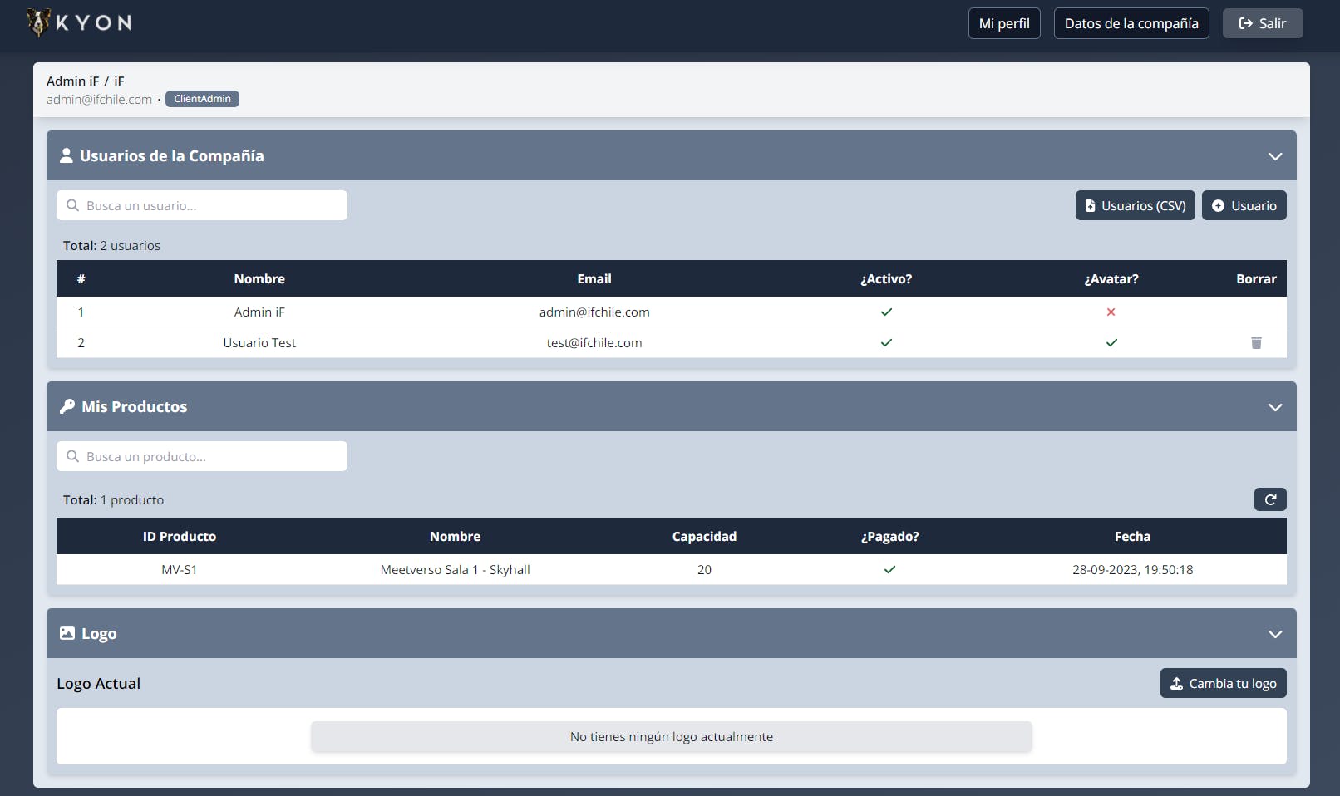Open Datos de la compañía

1131,23
